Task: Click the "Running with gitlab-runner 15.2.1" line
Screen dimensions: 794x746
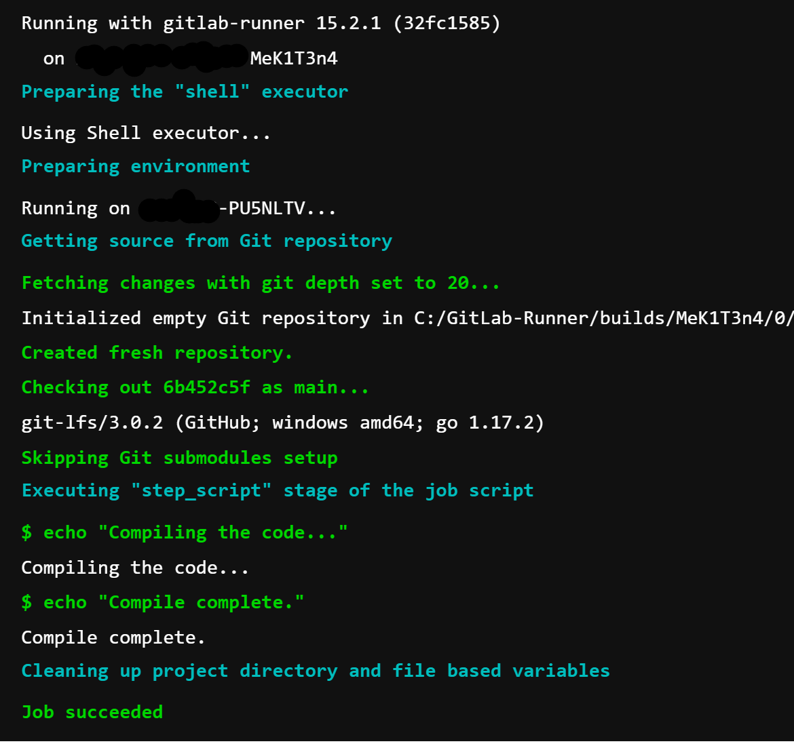Action: pyautogui.click(x=261, y=24)
